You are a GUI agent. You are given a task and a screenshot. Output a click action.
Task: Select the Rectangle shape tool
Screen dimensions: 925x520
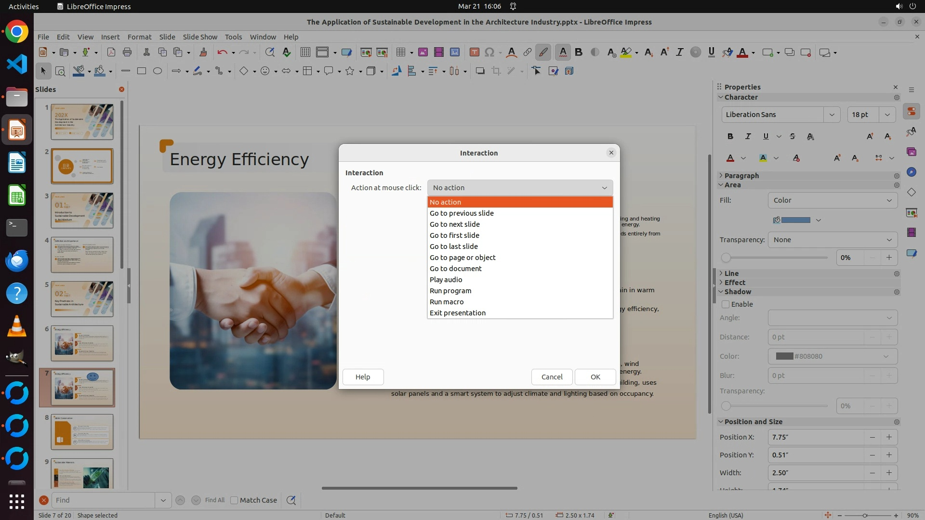pos(141,71)
